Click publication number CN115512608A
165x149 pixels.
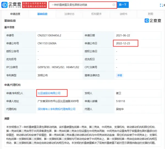point(47,43)
